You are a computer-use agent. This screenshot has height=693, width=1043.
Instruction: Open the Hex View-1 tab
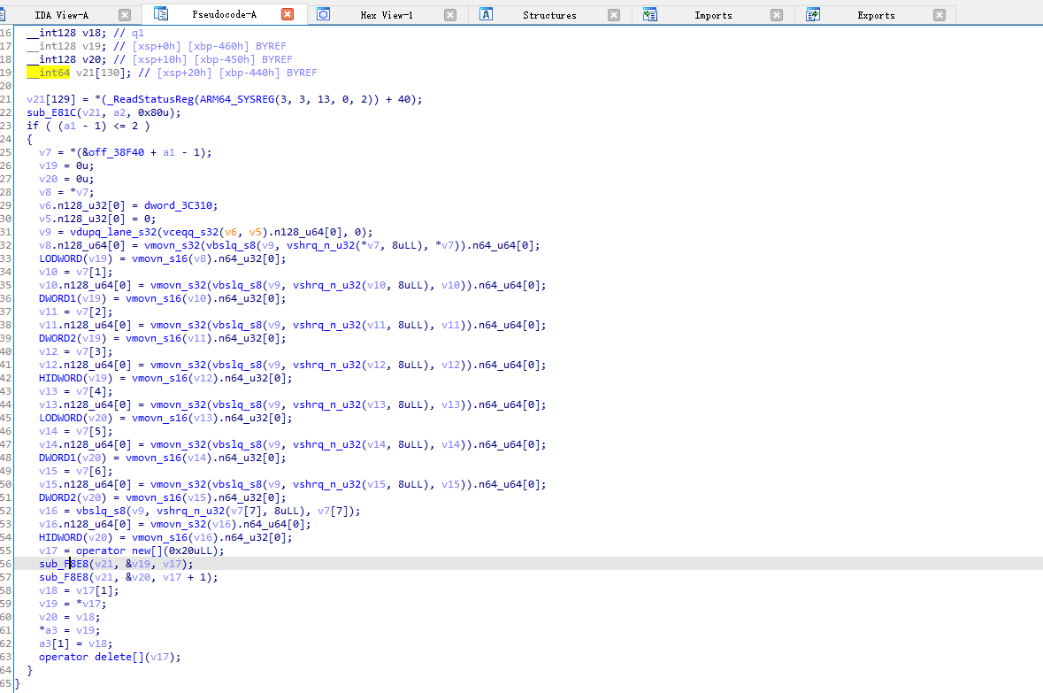coord(387,15)
